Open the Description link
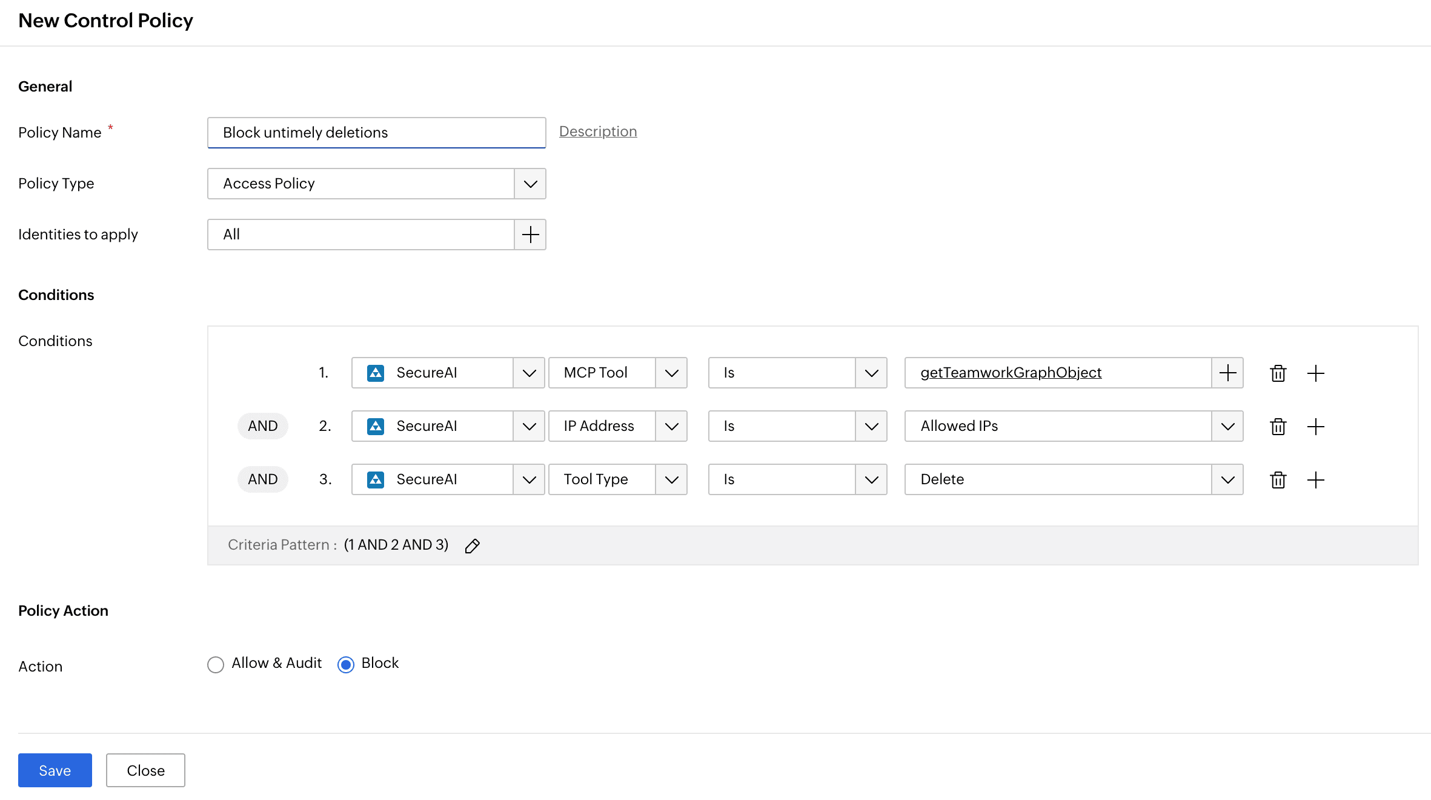1431x800 pixels. click(x=598, y=132)
